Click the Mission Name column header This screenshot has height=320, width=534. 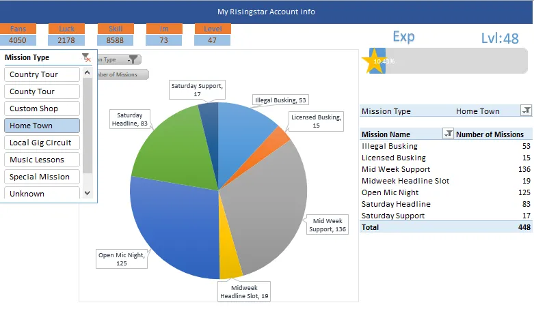(386, 134)
